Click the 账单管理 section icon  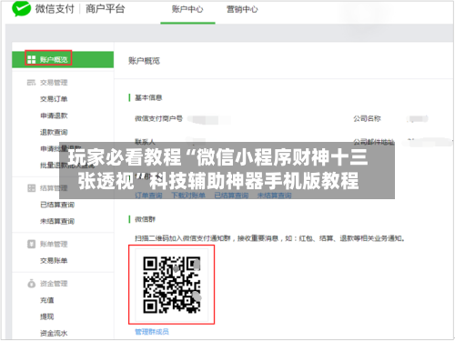[x=32, y=244]
